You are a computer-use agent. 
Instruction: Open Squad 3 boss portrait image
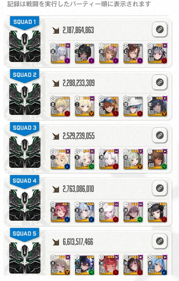tap(25, 152)
